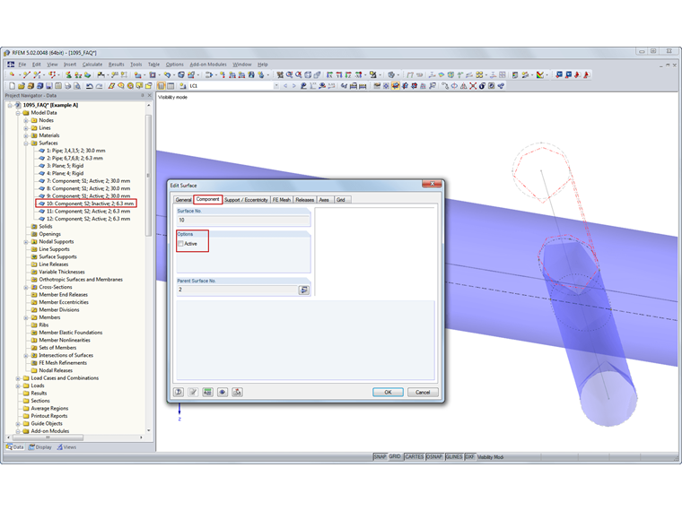Select 'Intersections of Surfaces' tree item

tap(66, 355)
